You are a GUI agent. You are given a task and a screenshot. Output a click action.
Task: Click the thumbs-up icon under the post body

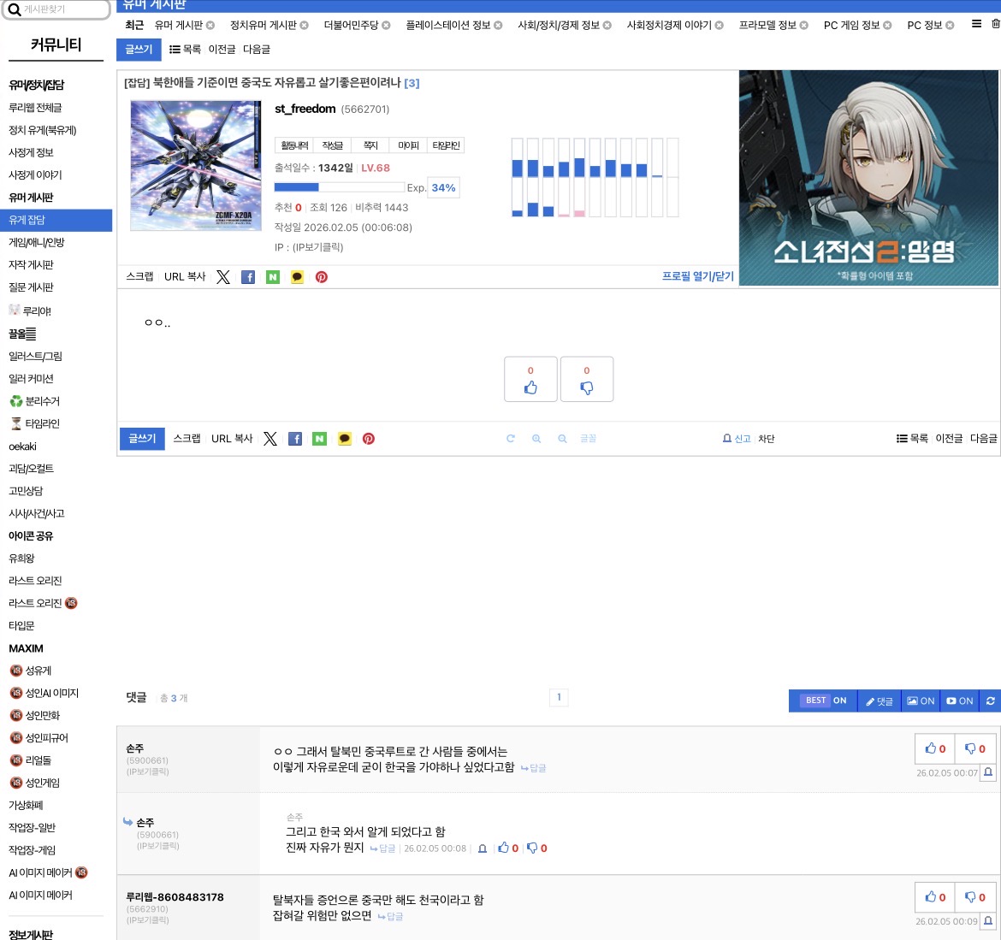[x=530, y=387]
